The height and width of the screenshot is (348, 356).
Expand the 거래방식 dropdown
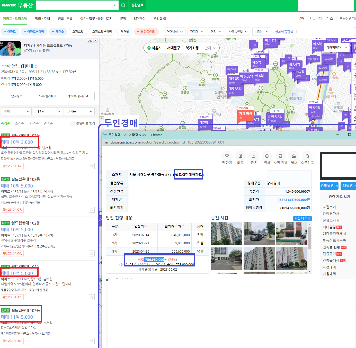tap(175, 32)
